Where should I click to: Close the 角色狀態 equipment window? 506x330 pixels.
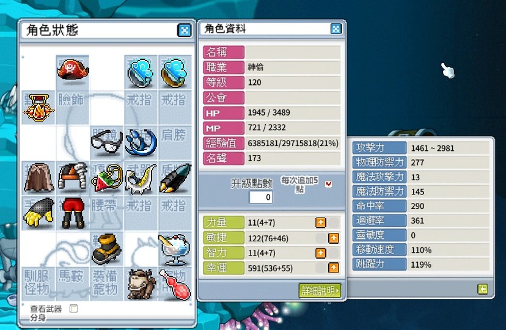click(185, 31)
